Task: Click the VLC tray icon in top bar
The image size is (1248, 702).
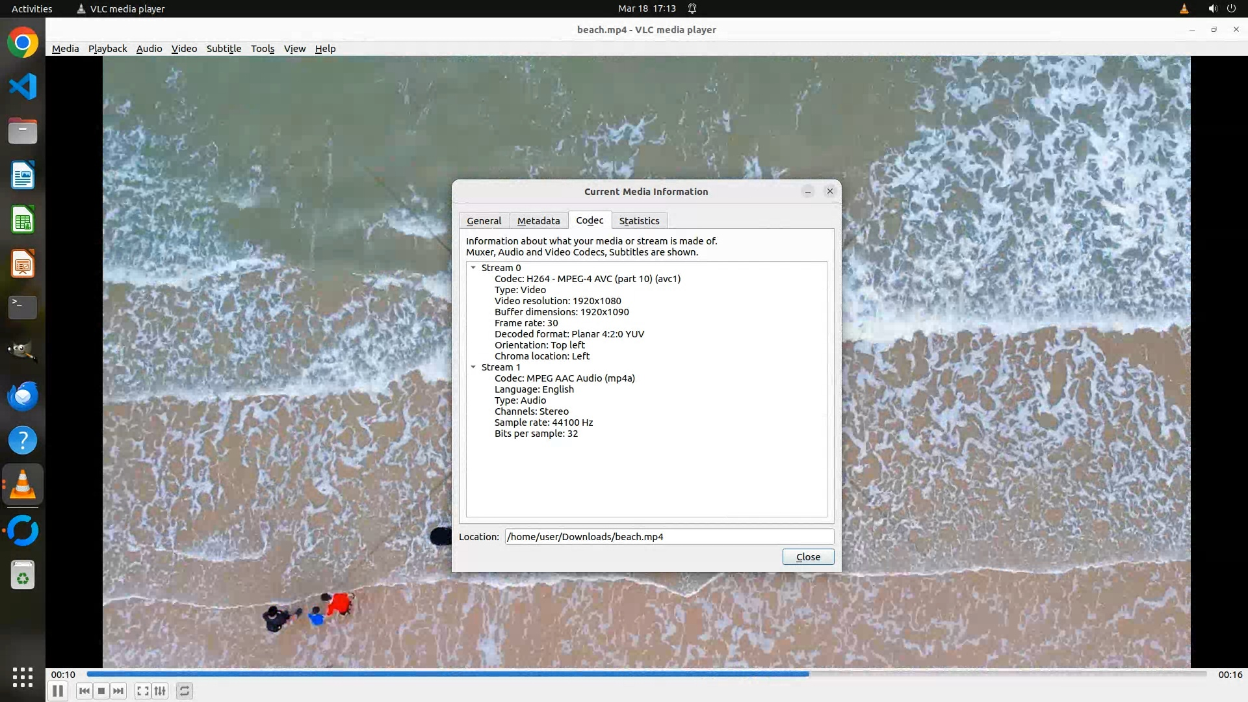Action: (1184, 8)
